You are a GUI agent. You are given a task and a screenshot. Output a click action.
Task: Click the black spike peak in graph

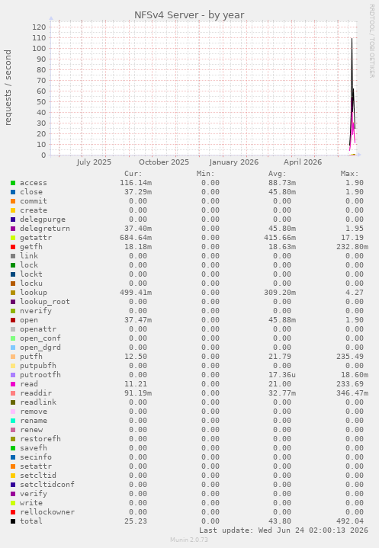tap(352, 39)
